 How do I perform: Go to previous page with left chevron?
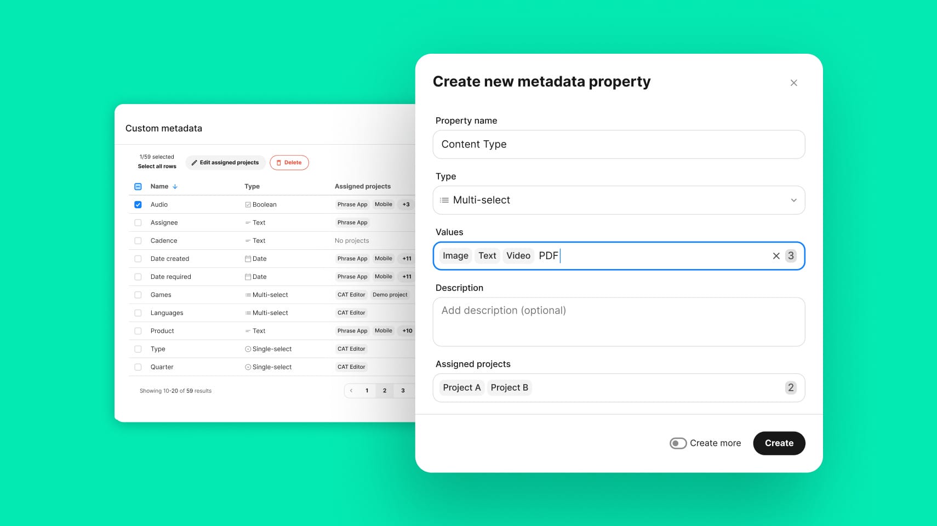(351, 391)
